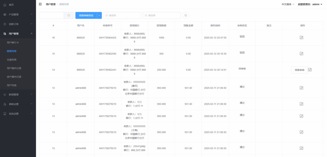The image size is (327, 157).
Task: Click the withdrawal amount 1000
Action: pos(161,38)
